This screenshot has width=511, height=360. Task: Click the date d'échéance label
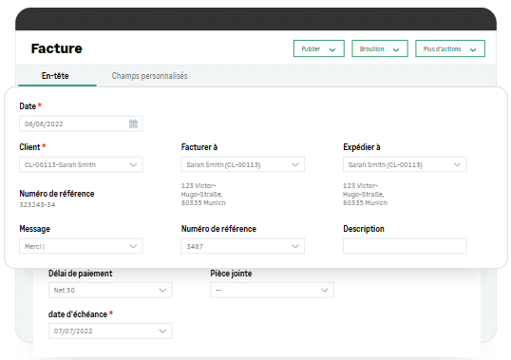(78, 314)
